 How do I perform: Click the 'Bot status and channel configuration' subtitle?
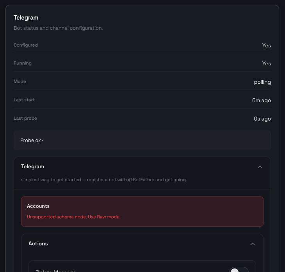pos(58,28)
